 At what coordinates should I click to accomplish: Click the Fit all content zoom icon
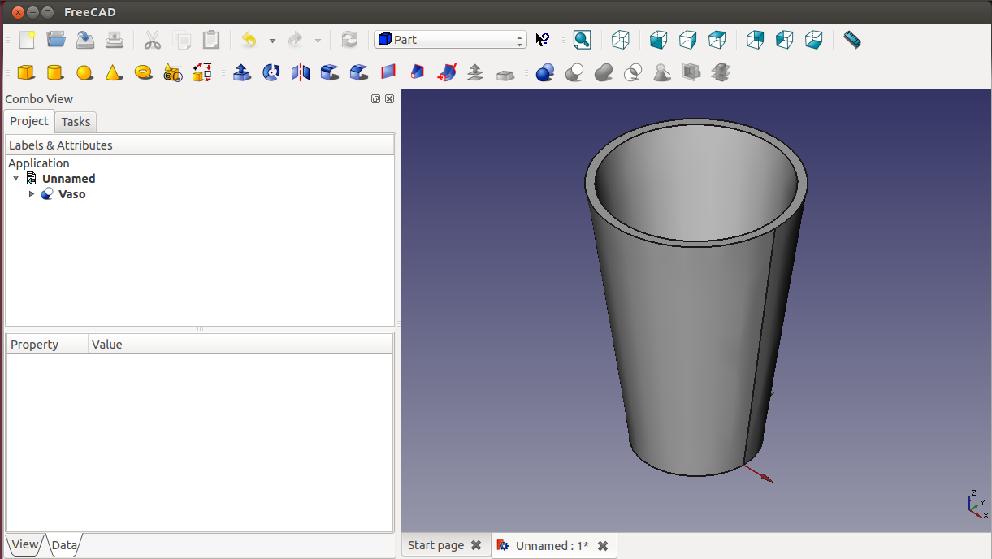point(582,40)
